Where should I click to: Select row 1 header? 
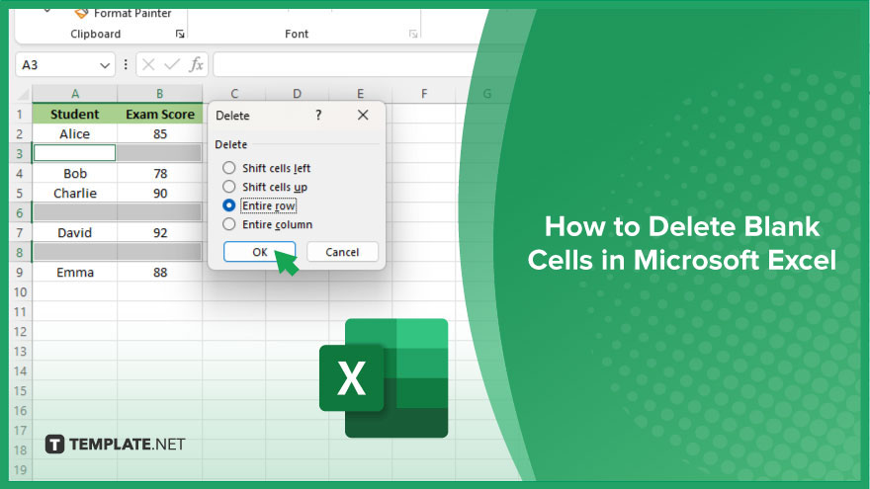point(20,115)
